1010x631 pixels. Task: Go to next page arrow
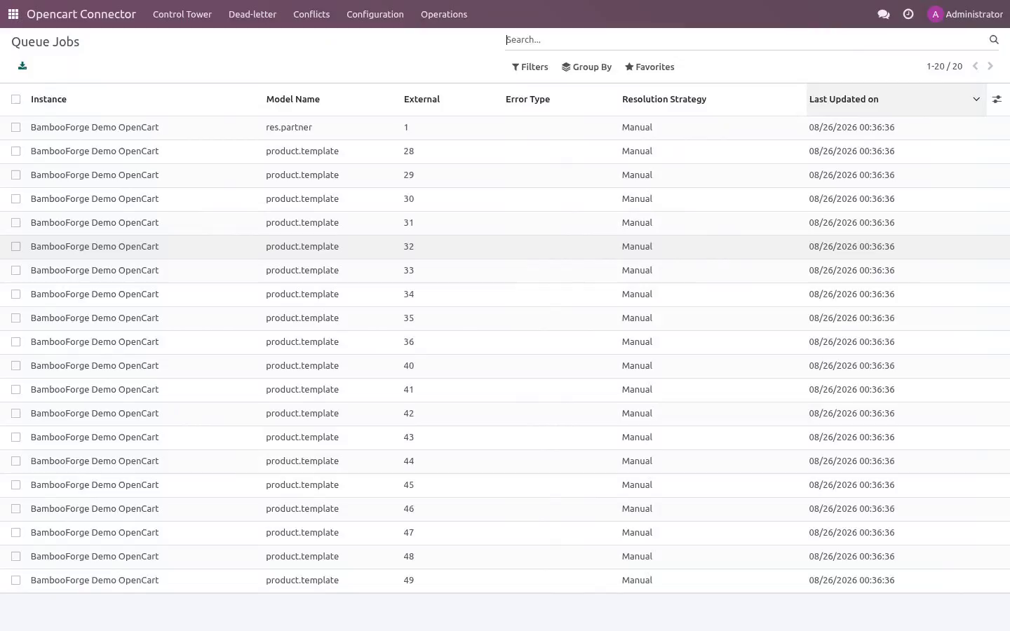pos(990,67)
